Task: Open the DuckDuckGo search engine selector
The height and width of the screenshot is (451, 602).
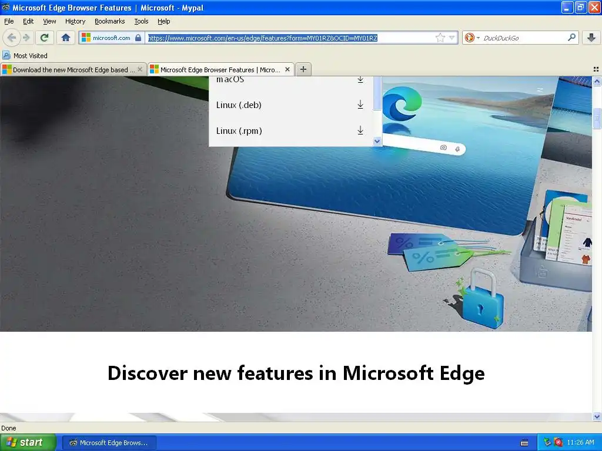Action: pyautogui.click(x=472, y=38)
